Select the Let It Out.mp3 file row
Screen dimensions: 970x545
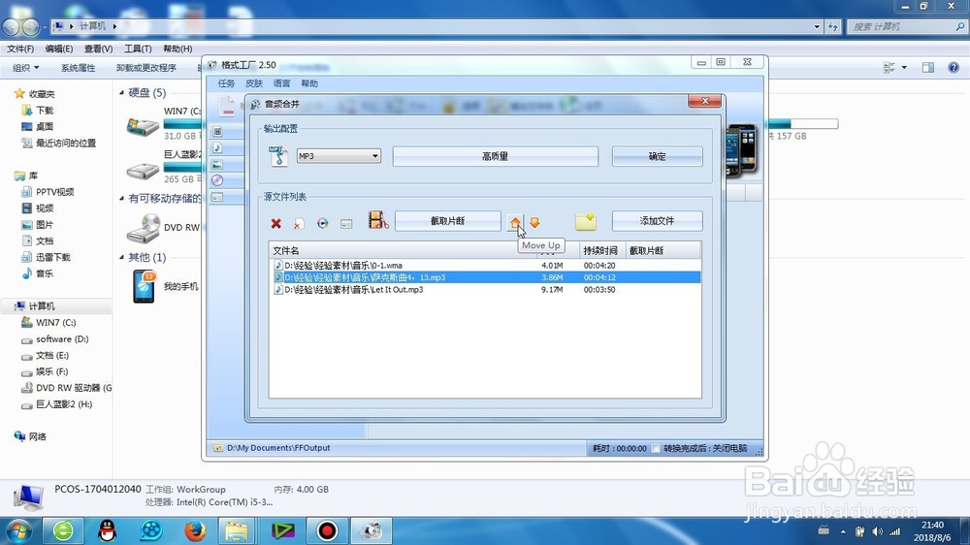(x=486, y=290)
